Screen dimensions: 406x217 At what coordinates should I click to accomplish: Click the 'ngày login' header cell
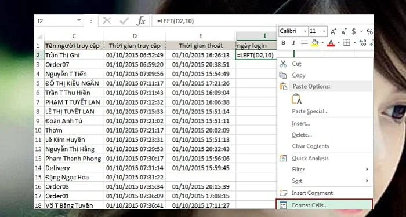256,46
